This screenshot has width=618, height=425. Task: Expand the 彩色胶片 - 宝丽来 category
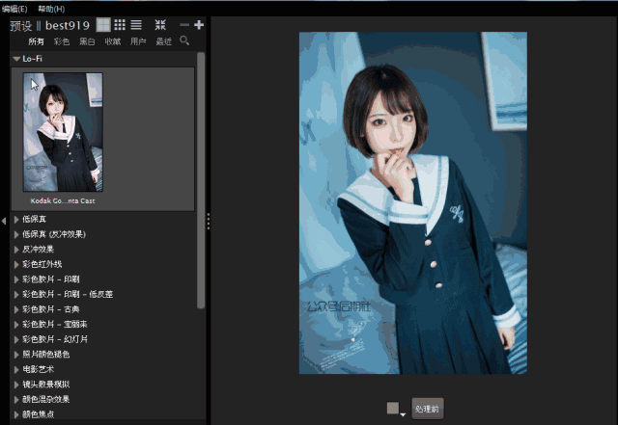(16, 325)
